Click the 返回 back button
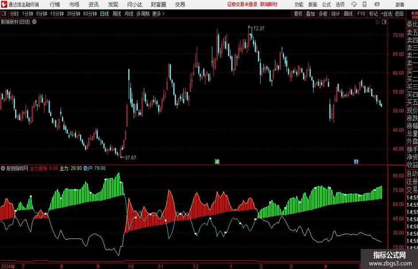The image size is (418, 269). point(399,14)
